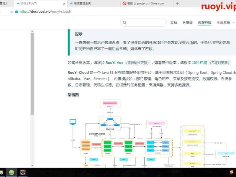This screenshot has width=236, height=177.
Task: Open a new browser tab
Action: [178, 4]
